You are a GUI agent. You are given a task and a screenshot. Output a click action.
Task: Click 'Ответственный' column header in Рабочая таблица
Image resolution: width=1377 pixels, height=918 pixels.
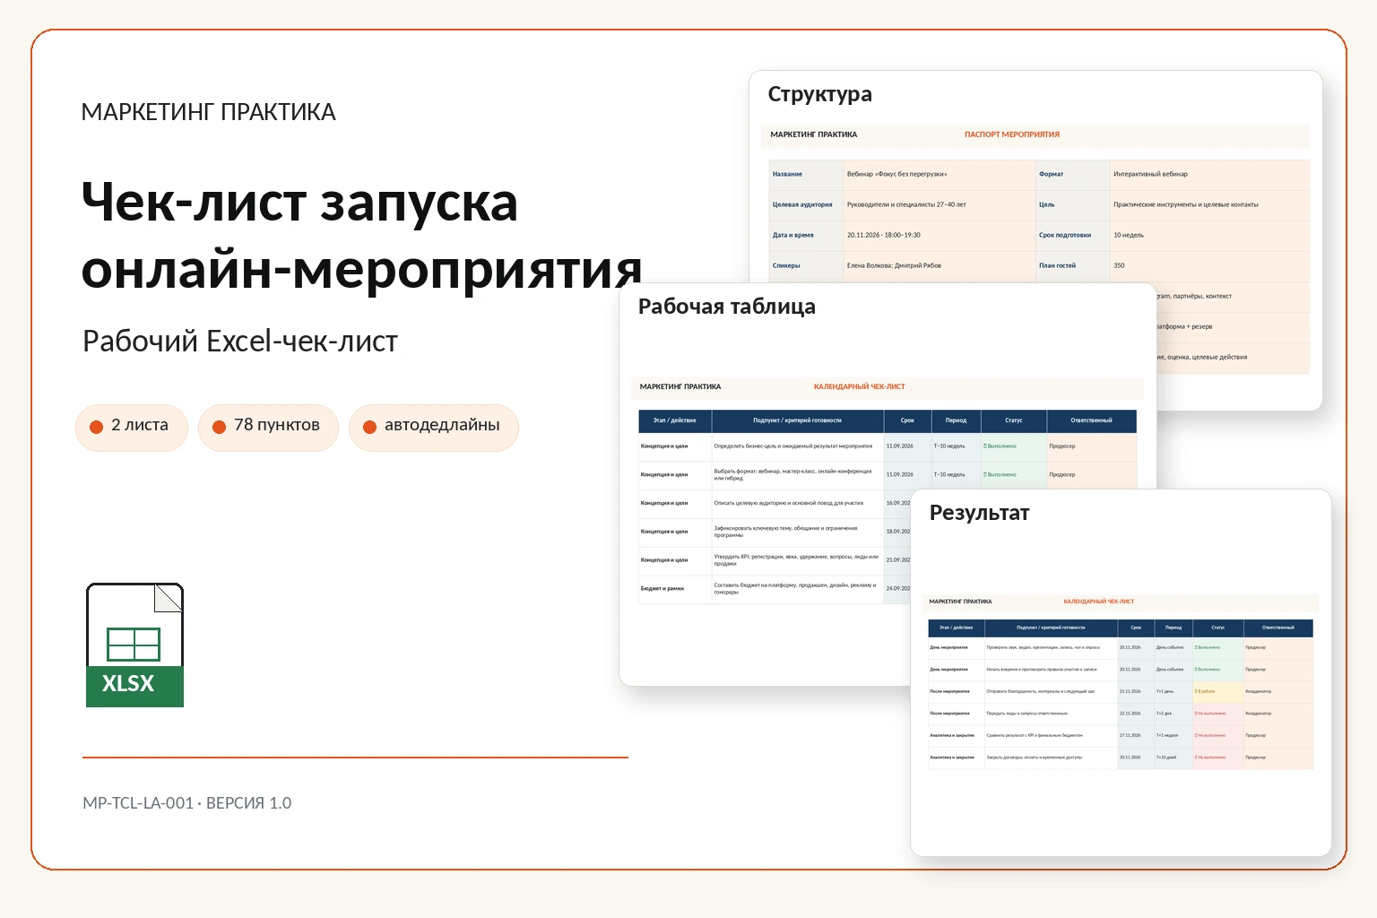pos(1091,420)
